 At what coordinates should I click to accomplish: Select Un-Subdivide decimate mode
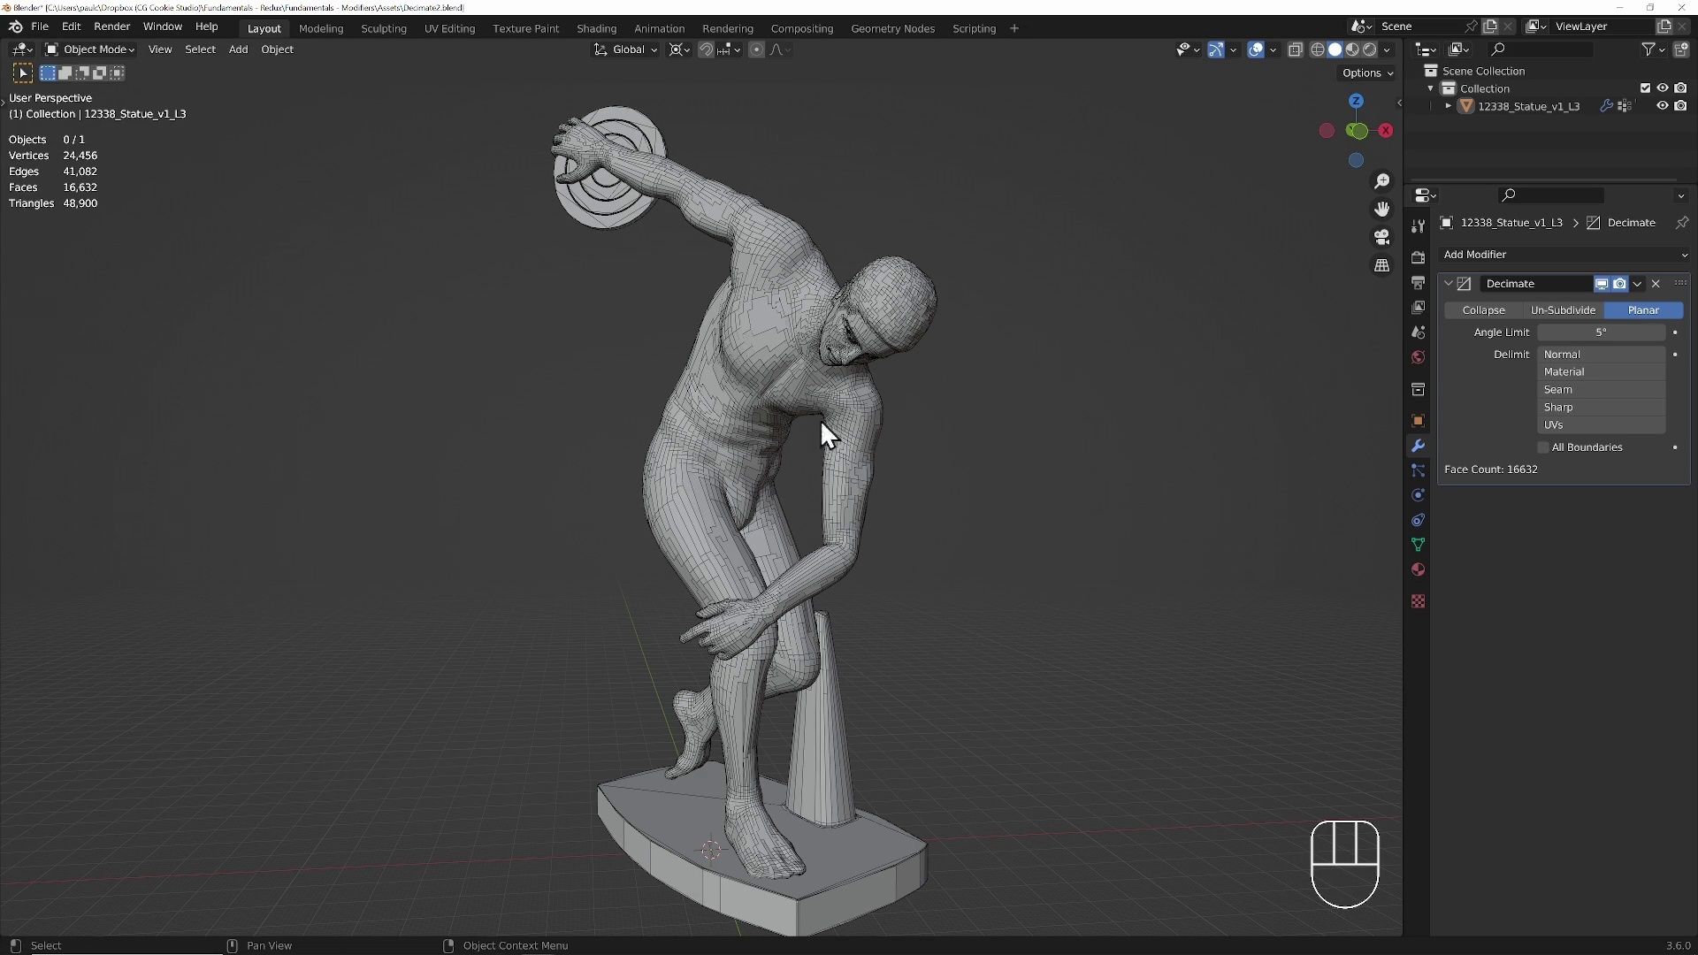pyautogui.click(x=1563, y=310)
